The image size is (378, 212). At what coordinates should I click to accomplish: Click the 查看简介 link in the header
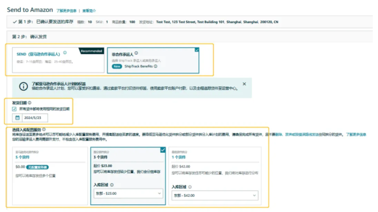pos(89,11)
